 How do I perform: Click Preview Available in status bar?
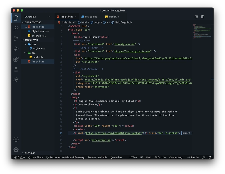click(97, 157)
